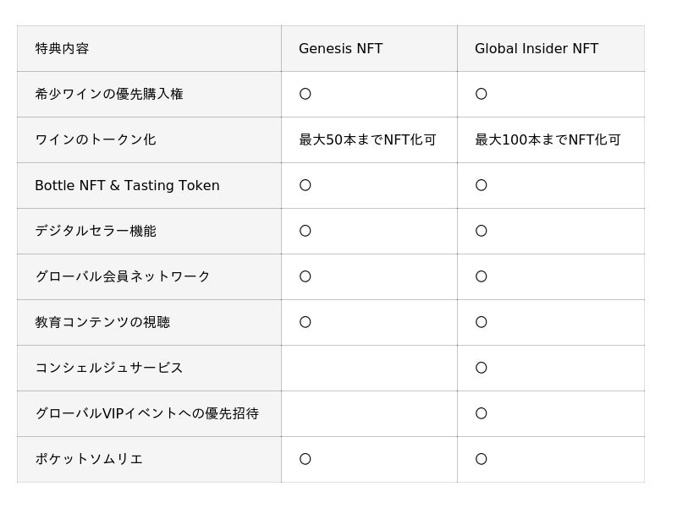Click Global Insider circle for コンシェルジュサービス
The image size is (677, 508).
click(482, 369)
